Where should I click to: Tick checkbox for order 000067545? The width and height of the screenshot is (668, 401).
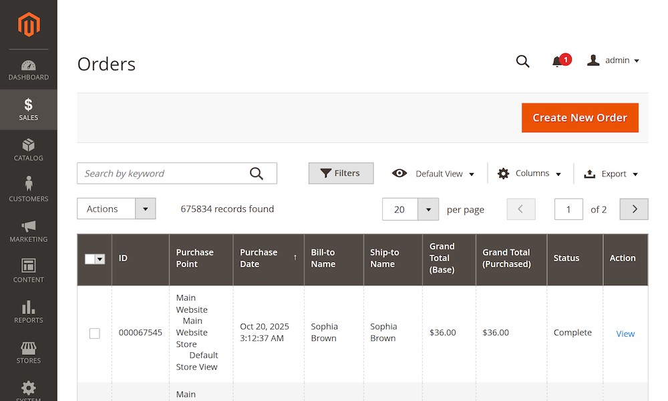pyautogui.click(x=95, y=333)
